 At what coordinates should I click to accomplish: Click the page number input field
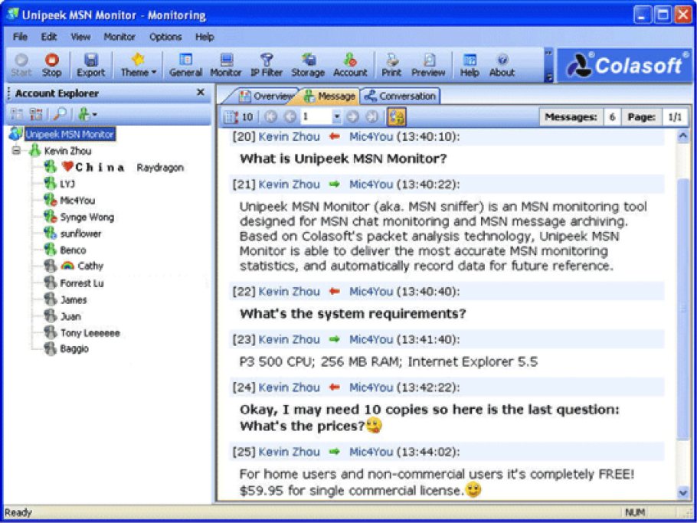(x=316, y=117)
